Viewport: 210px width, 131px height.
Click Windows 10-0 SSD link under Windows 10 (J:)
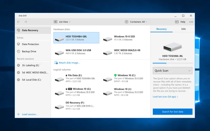134,92
